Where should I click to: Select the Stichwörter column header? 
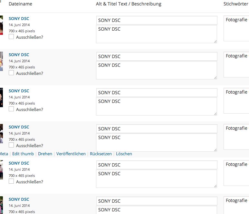coord(236,4)
